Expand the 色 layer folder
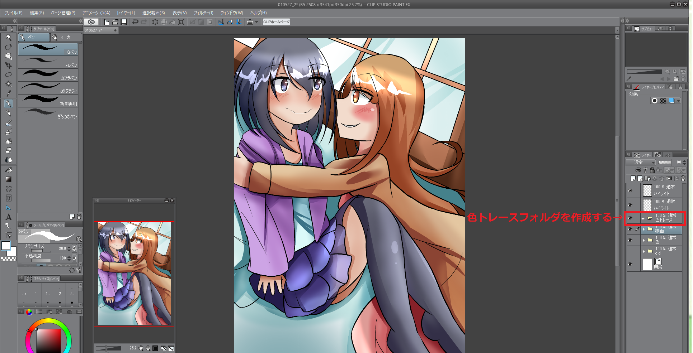Screen dimensions: 693x353 tap(643, 240)
